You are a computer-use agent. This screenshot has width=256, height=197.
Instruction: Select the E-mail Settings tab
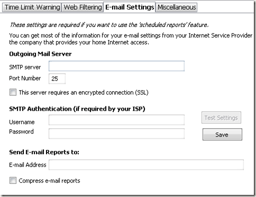tap(130, 7)
